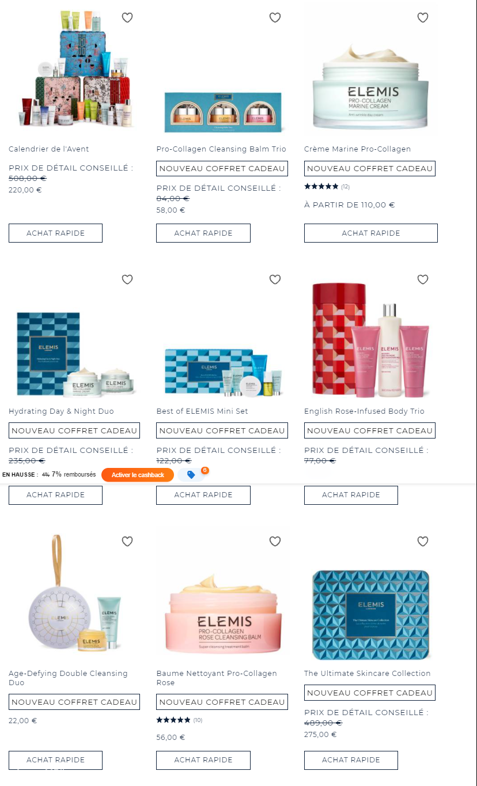Viewport: 477px width, 786px height.
Task: Click heart icon for Crème Marine Pro-Collagen
Action: (x=423, y=18)
